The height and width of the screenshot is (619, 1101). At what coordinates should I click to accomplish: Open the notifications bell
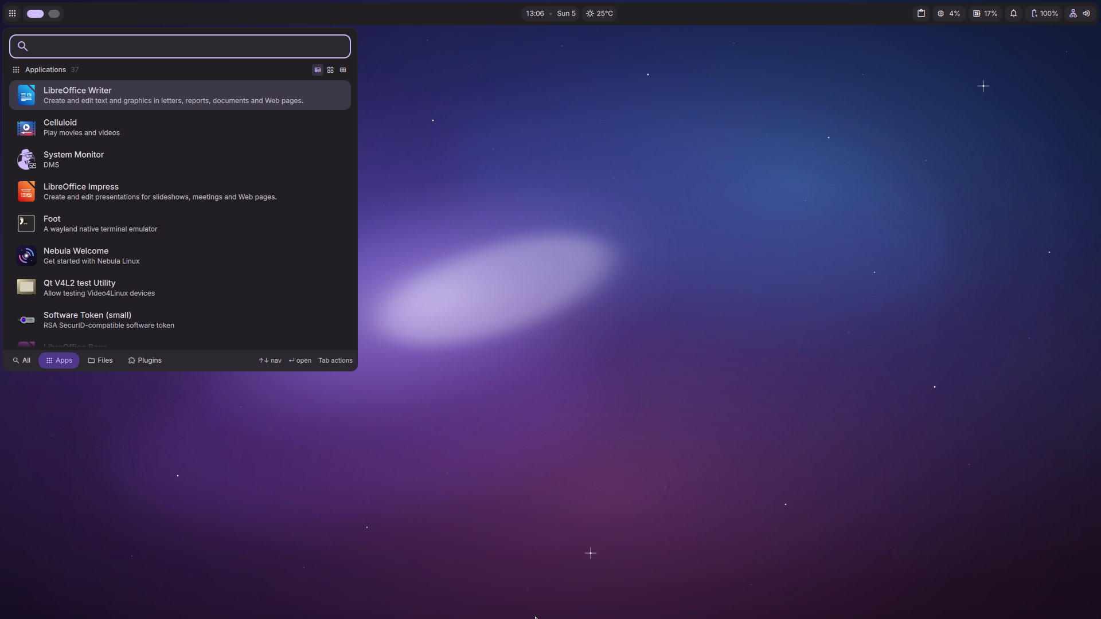click(1013, 14)
